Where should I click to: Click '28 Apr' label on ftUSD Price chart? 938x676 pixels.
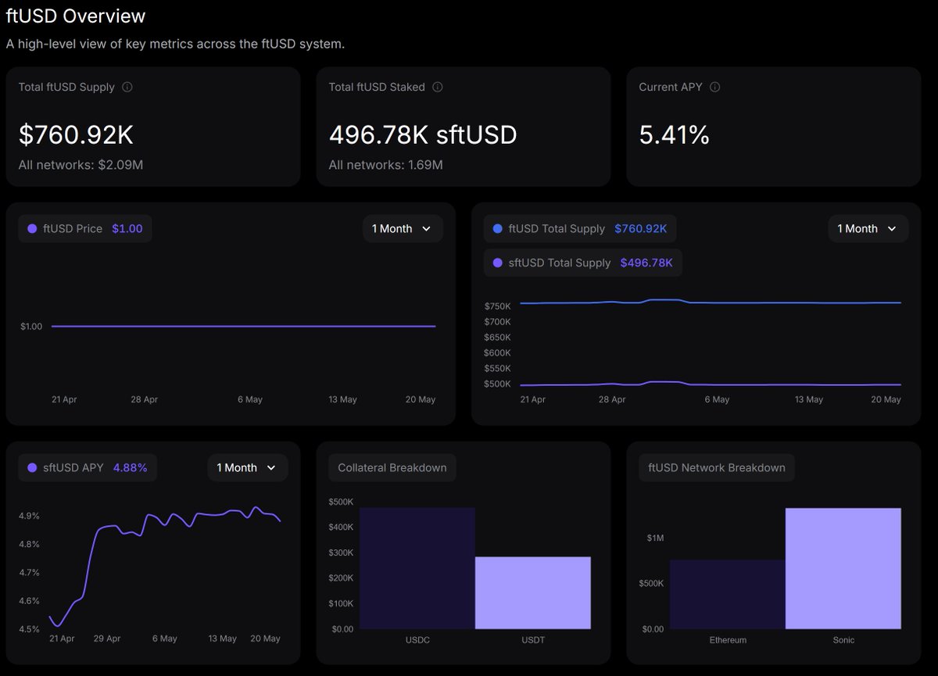click(144, 399)
